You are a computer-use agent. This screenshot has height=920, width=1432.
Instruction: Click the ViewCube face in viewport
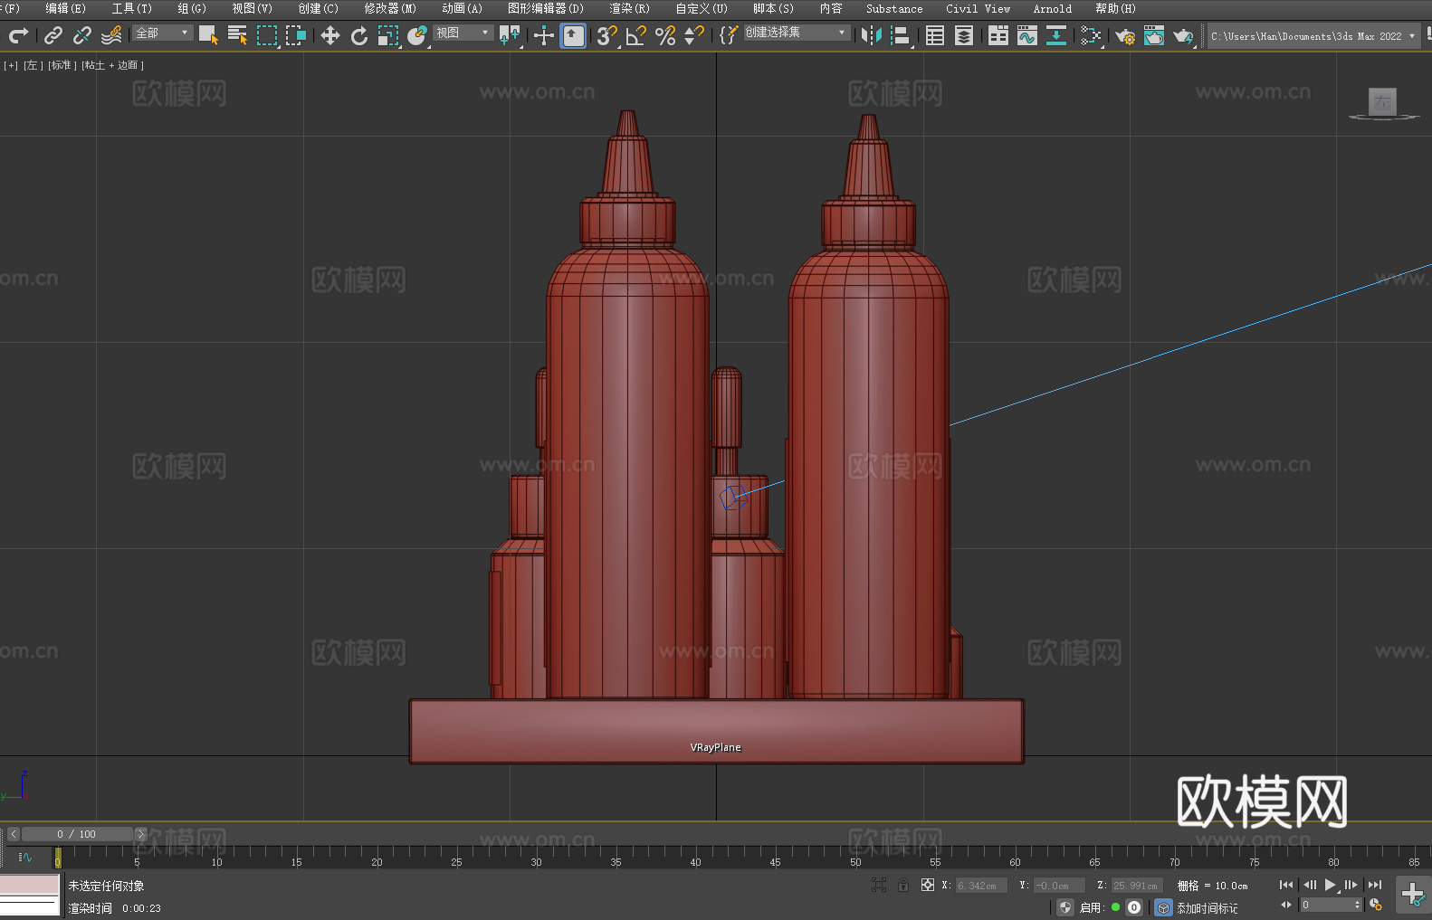click(x=1382, y=101)
